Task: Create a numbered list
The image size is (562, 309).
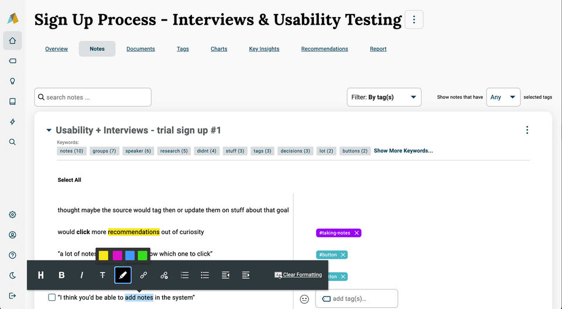Action: [x=184, y=275]
